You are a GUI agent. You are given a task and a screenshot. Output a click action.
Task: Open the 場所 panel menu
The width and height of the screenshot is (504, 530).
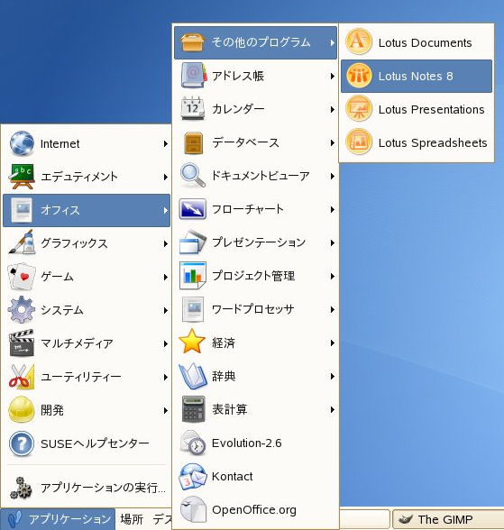(132, 519)
